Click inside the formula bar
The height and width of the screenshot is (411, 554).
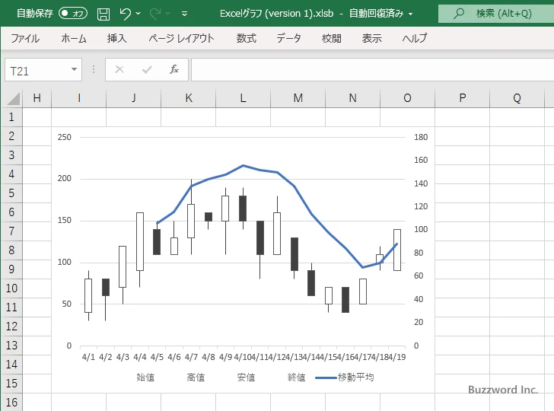[373, 69]
